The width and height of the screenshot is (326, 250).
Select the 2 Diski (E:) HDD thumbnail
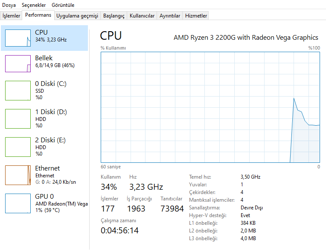click(x=18, y=147)
